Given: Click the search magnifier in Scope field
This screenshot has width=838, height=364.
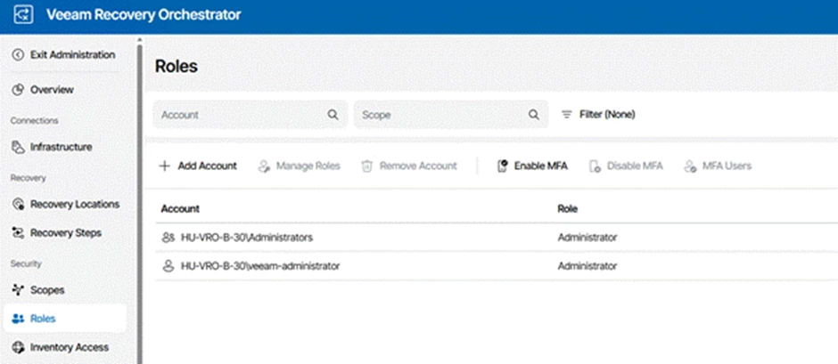Looking at the screenshot, I should [533, 115].
